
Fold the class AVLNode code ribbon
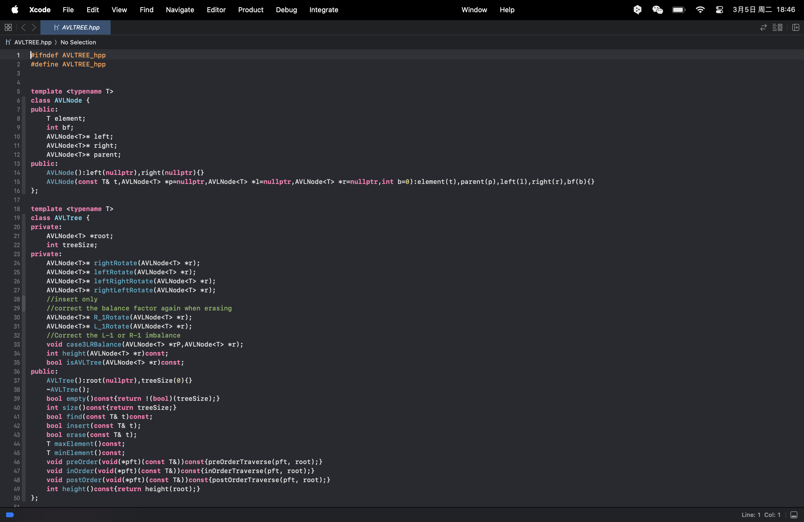coord(24,146)
